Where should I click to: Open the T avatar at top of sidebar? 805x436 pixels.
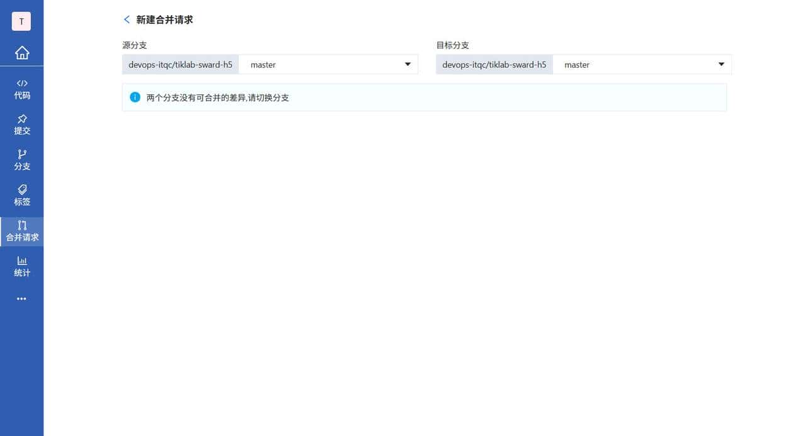tap(21, 21)
